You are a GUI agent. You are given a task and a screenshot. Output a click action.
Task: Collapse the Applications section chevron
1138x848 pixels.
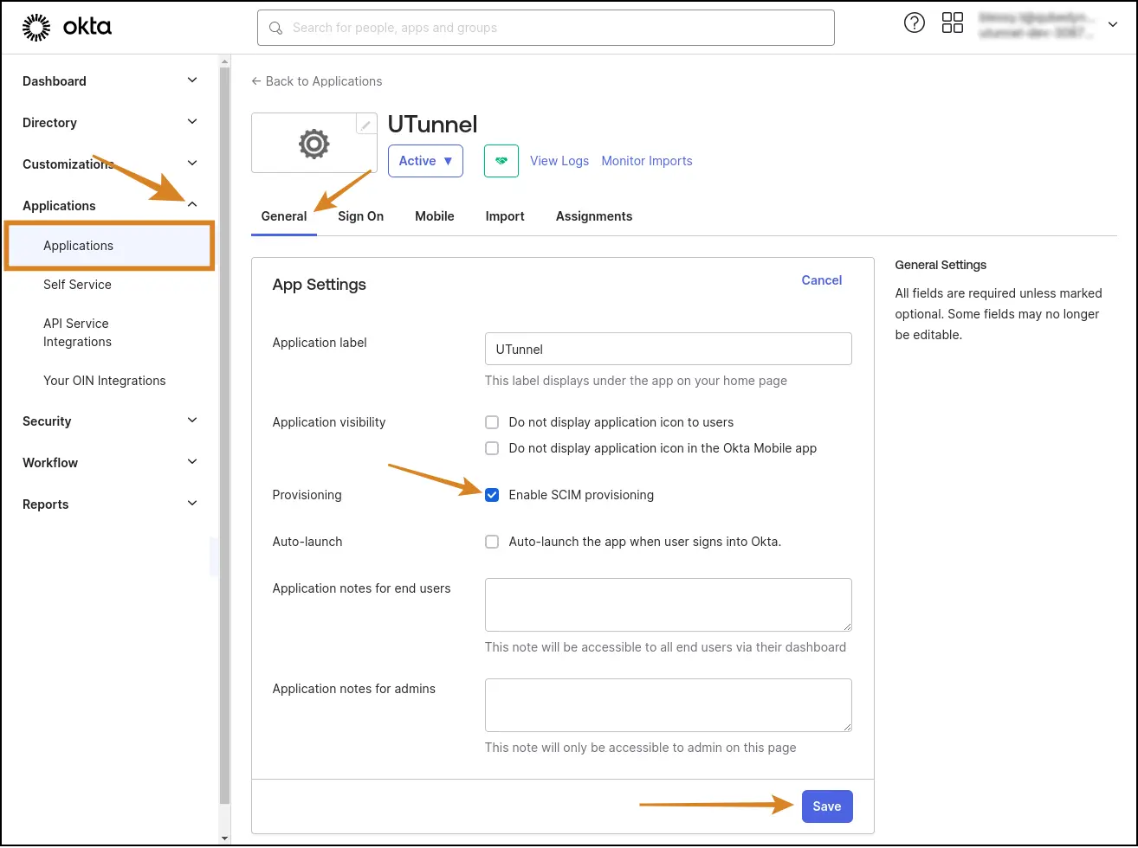[x=191, y=204]
